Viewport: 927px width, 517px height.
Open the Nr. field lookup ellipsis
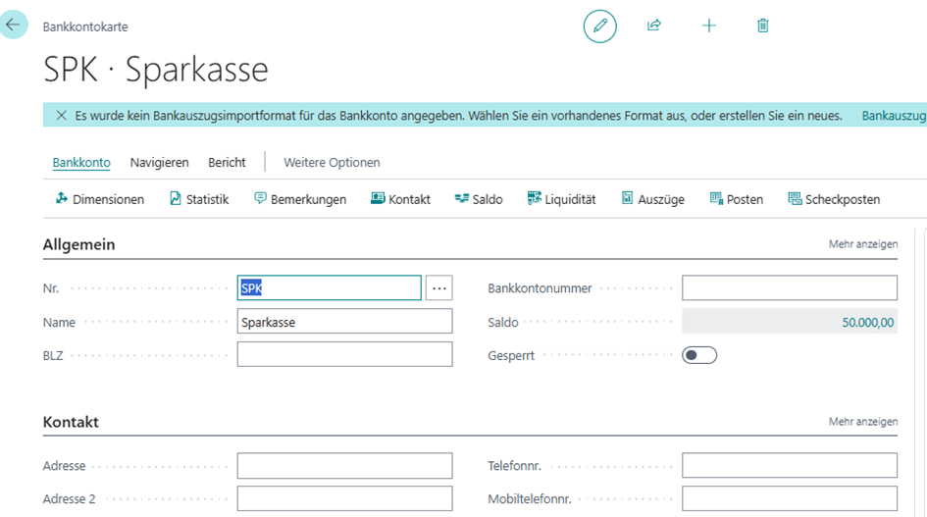tap(439, 287)
